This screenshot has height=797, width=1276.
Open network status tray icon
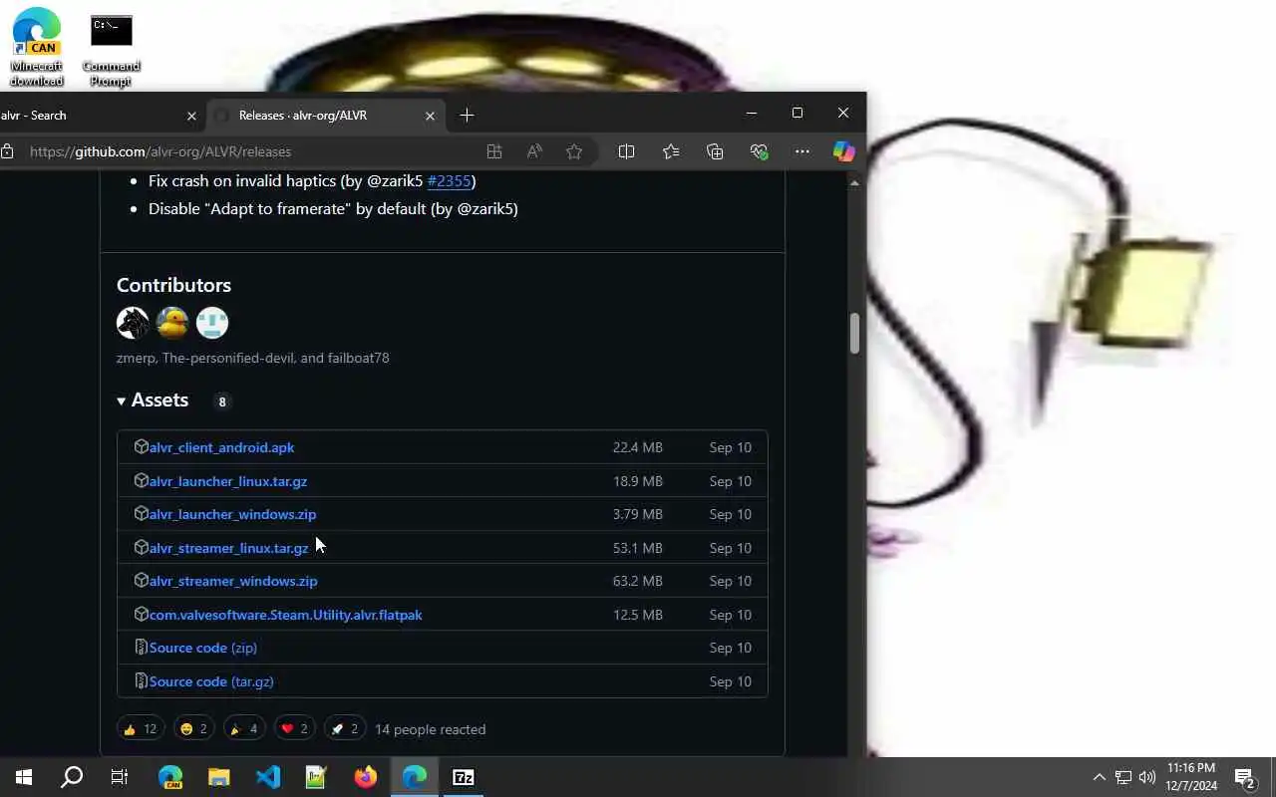click(1123, 777)
